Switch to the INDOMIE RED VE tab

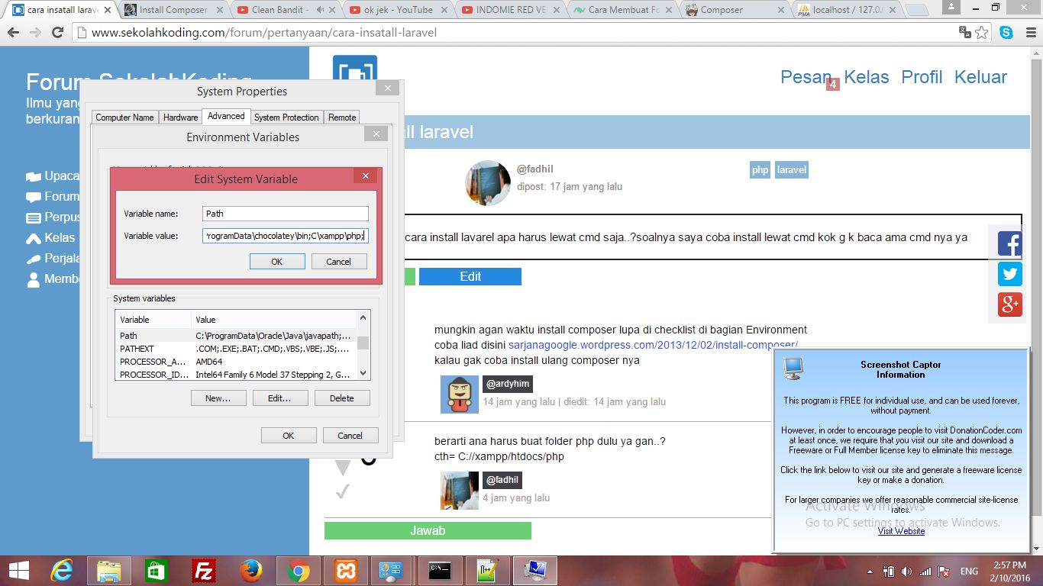[512, 10]
